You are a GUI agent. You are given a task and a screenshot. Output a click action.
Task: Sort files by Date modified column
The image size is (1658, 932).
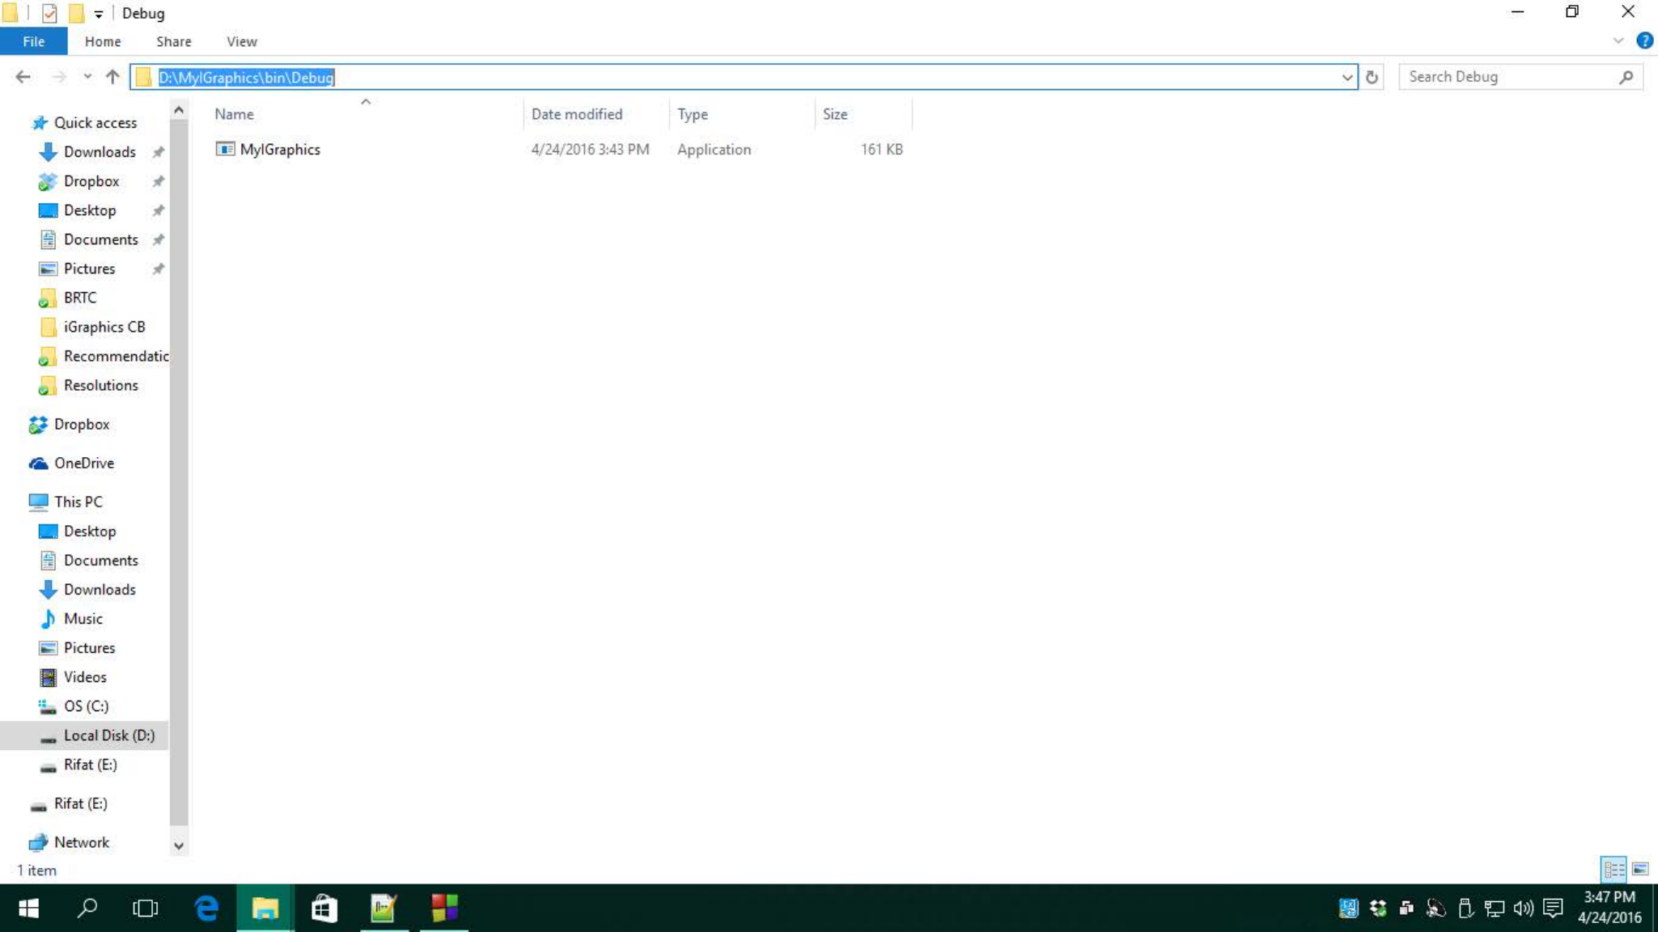click(576, 114)
